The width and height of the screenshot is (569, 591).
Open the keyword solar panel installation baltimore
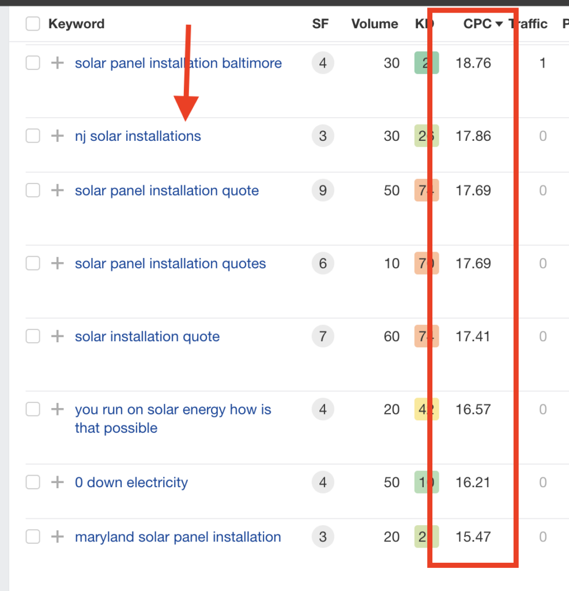pyautogui.click(x=178, y=63)
